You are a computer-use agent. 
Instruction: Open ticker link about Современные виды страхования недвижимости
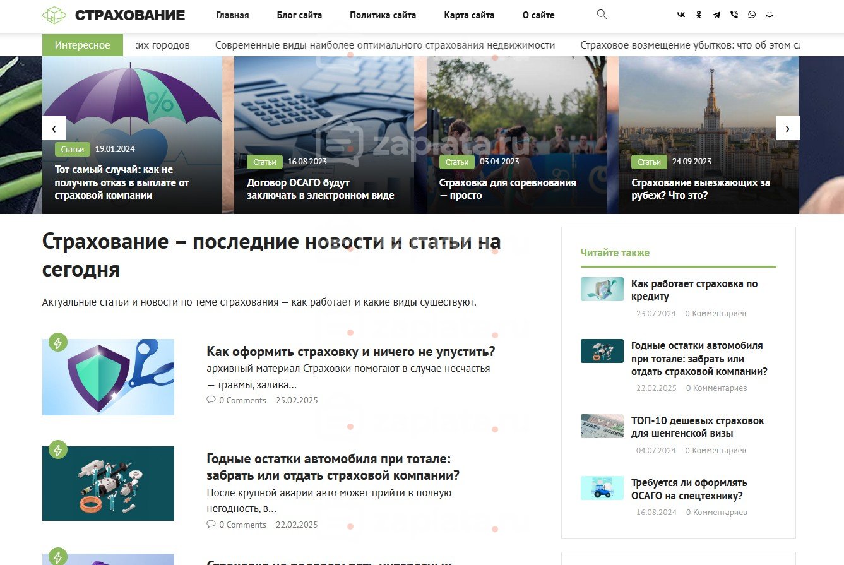(385, 45)
